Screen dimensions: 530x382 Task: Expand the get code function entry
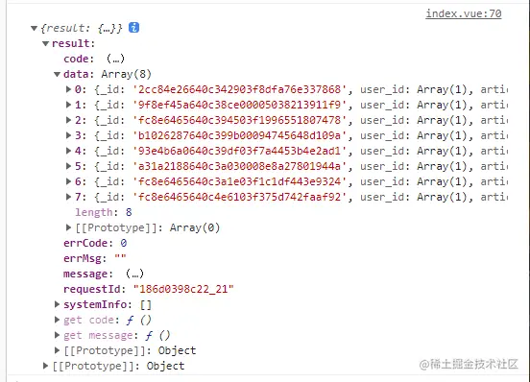coord(57,320)
